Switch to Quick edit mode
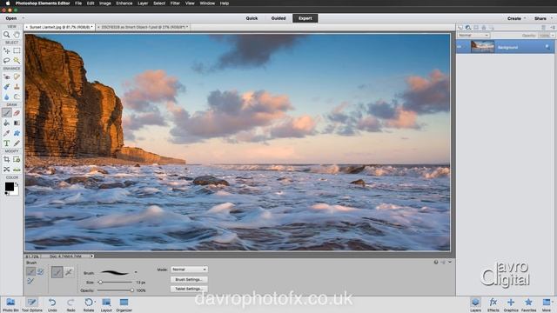The height and width of the screenshot is (313, 557). tap(252, 18)
